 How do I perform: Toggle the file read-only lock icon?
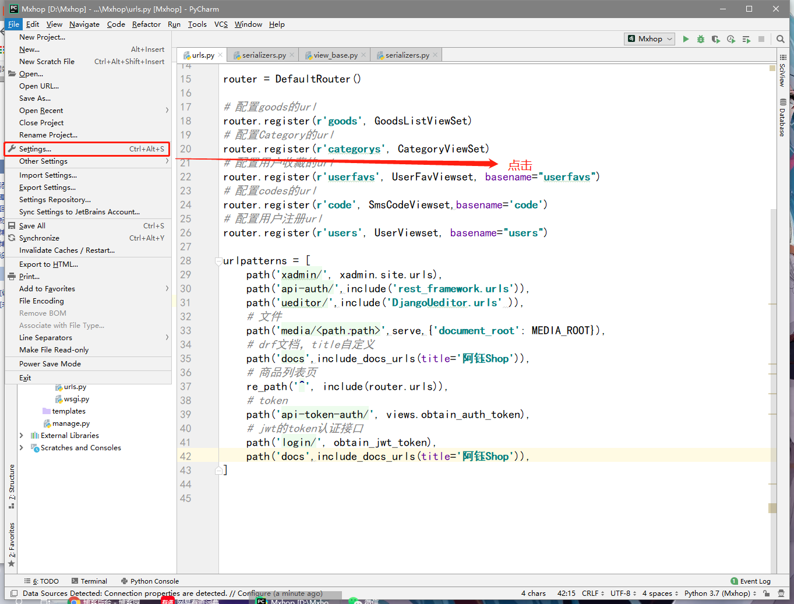[x=766, y=593]
